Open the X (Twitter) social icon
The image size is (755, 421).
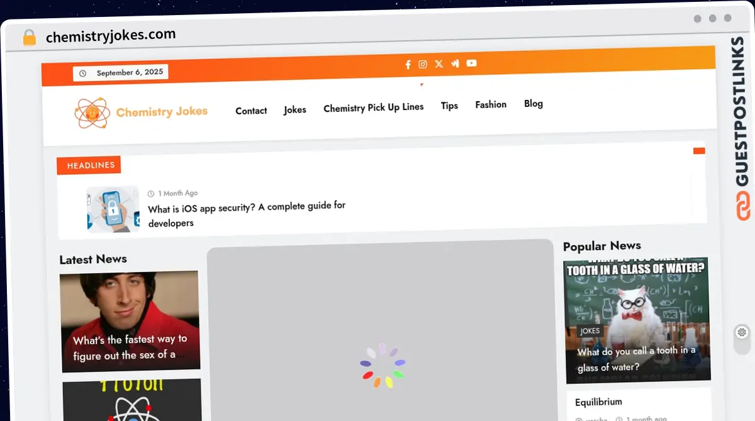coord(439,63)
